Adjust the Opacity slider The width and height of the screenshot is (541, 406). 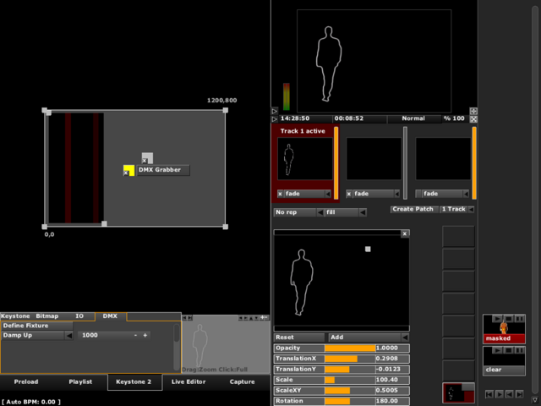tap(349, 348)
